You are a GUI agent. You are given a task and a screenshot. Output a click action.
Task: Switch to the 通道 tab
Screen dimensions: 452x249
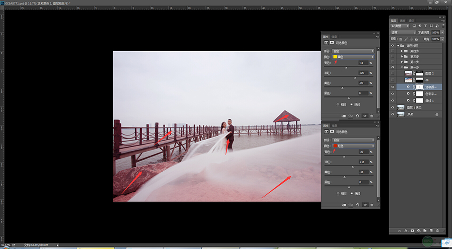point(402,21)
